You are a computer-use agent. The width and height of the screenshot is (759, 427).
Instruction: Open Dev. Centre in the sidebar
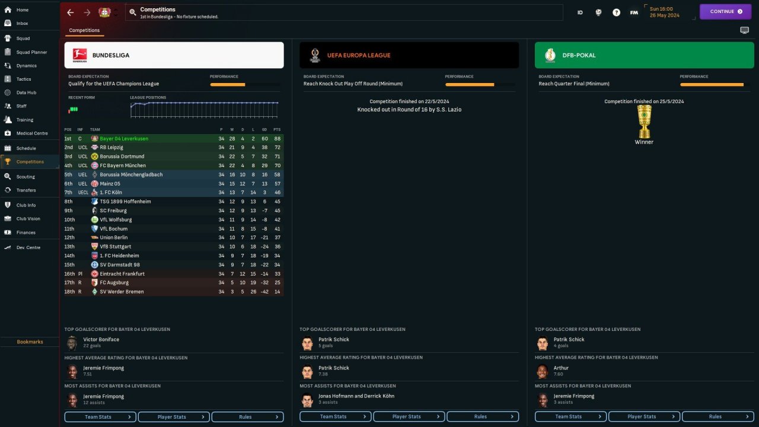click(30, 247)
